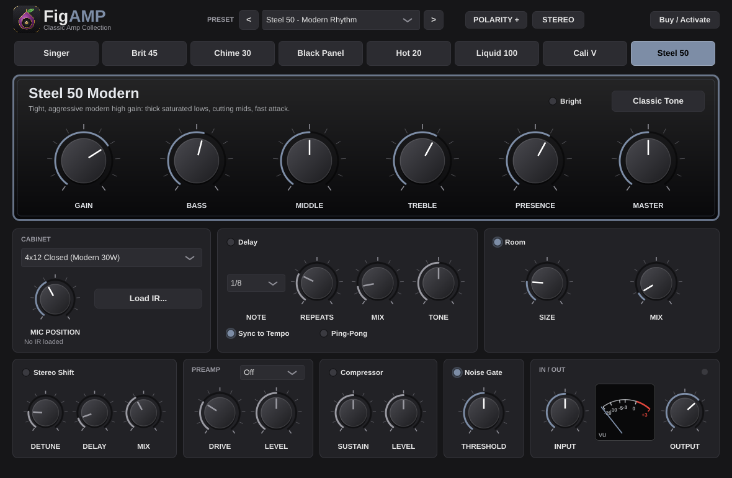Click the delay REPEATS knob

[x=317, y=282]
